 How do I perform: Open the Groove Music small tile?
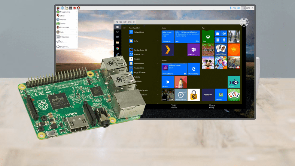[x=224, y=33]
